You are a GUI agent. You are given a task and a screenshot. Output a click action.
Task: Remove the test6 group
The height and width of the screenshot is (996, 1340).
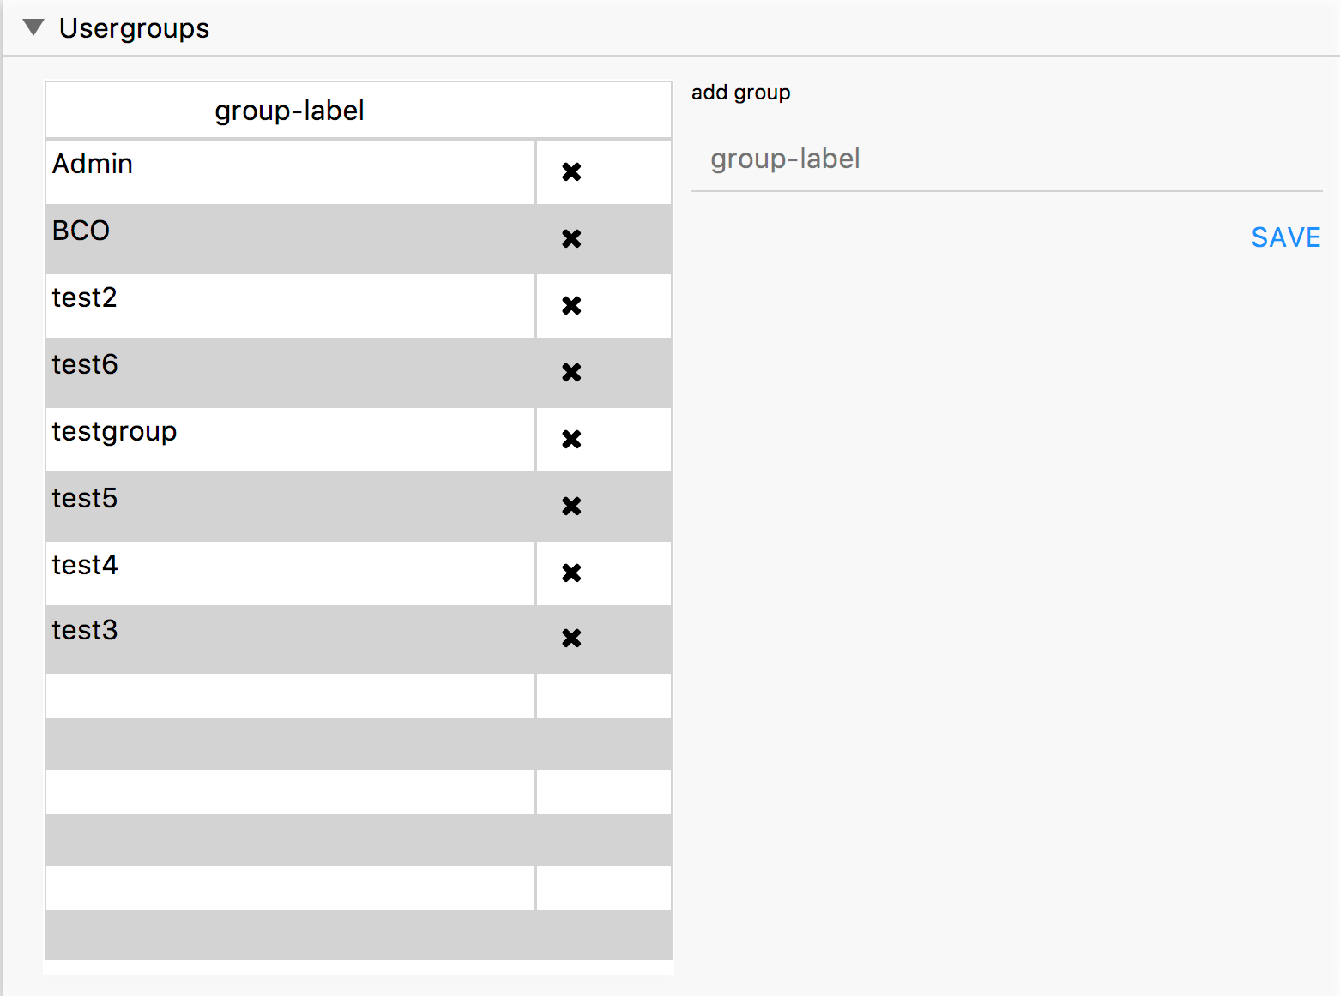point(570,373)
